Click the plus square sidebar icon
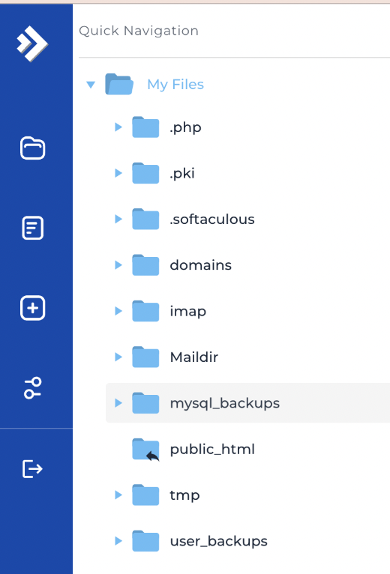 [x=32, y=308]
